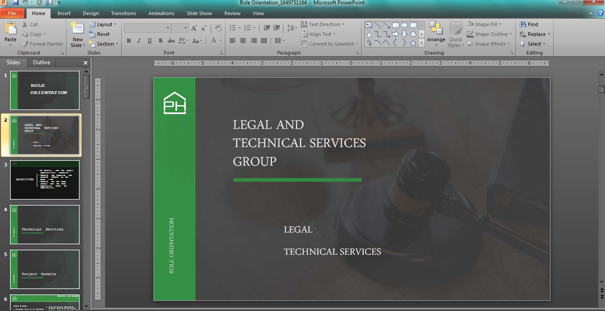Decrease font size with the shrink icon
The image size is (605, 311).
(x=204, y=28)
